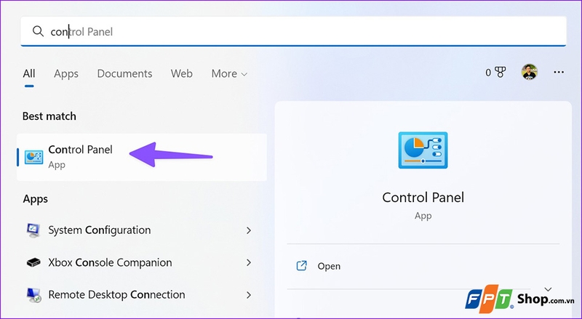Switch to the Documents filter tab
The height and width of the screenshot is (319, 582).
tap(124, 73)
